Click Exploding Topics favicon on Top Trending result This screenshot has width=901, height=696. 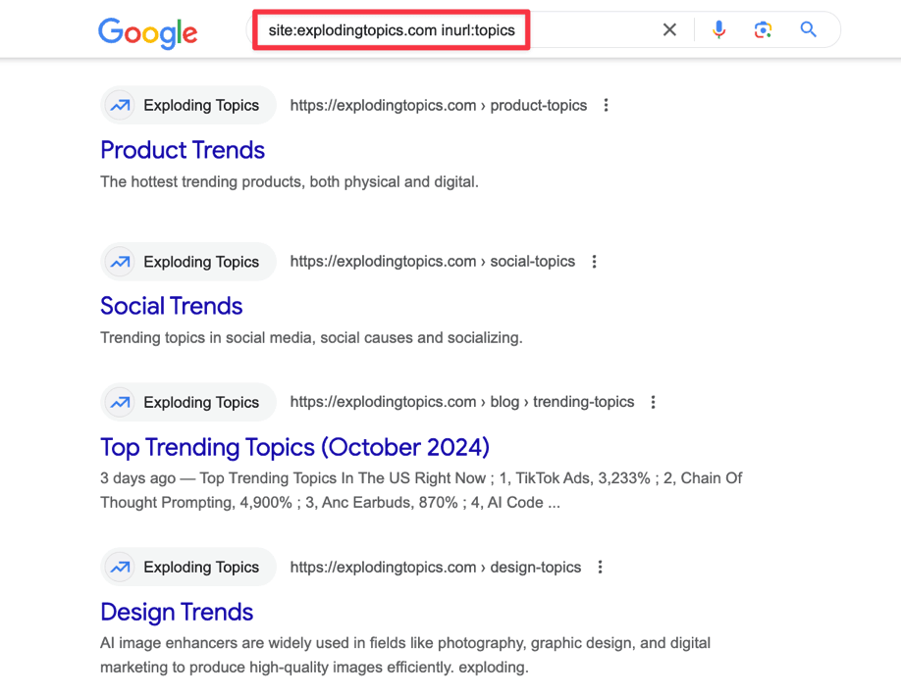pyautogui.click(x=121, y=402)
